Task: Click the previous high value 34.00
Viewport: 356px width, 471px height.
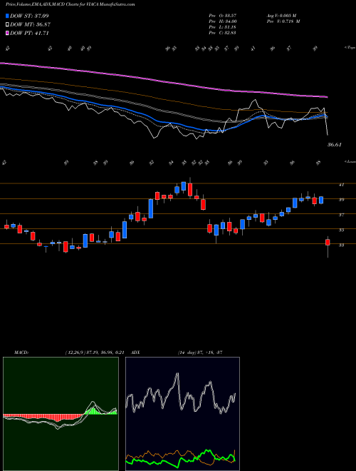Action: pos(230,21)
